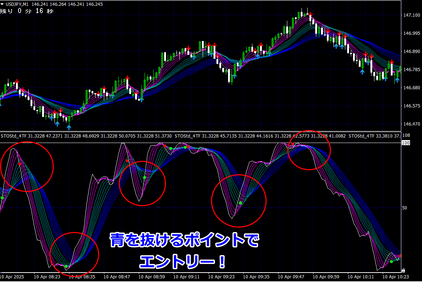The image size is (422, 282).
Task: Click the 10 Apr 09:23 time label
Action: (221, 277)
